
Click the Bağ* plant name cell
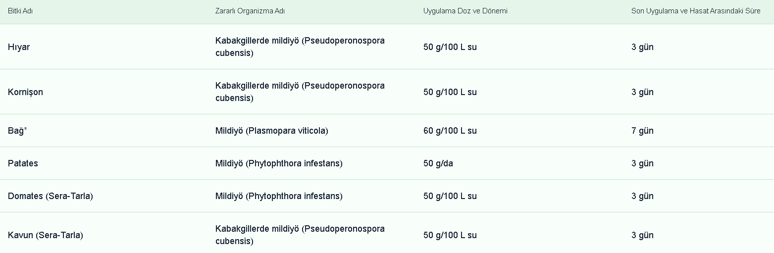click(x=17, y=131)
